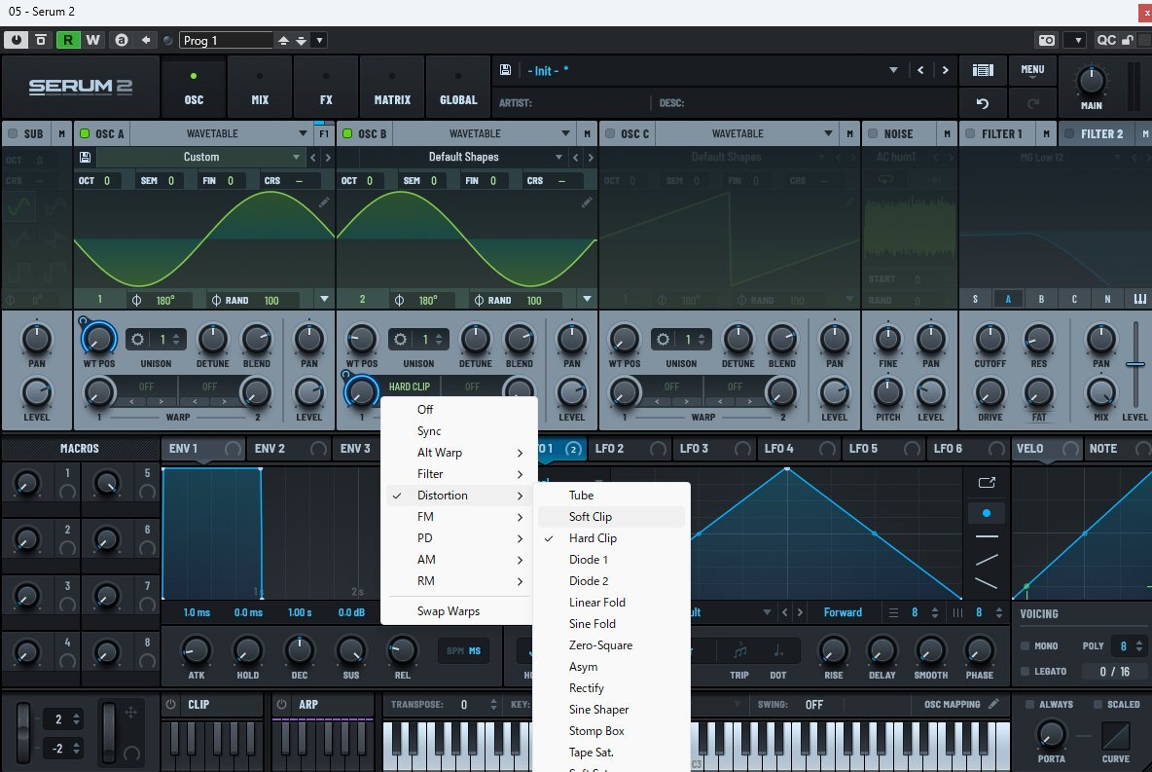1152x772 pixels.
Task: Open the FX tab
Action: pos(326,88)
